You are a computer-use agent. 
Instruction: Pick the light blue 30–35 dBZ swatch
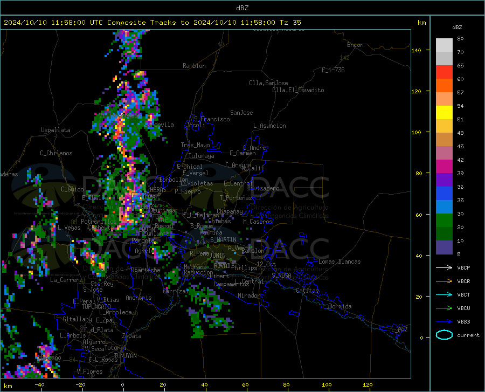click(x=444, y=207)
